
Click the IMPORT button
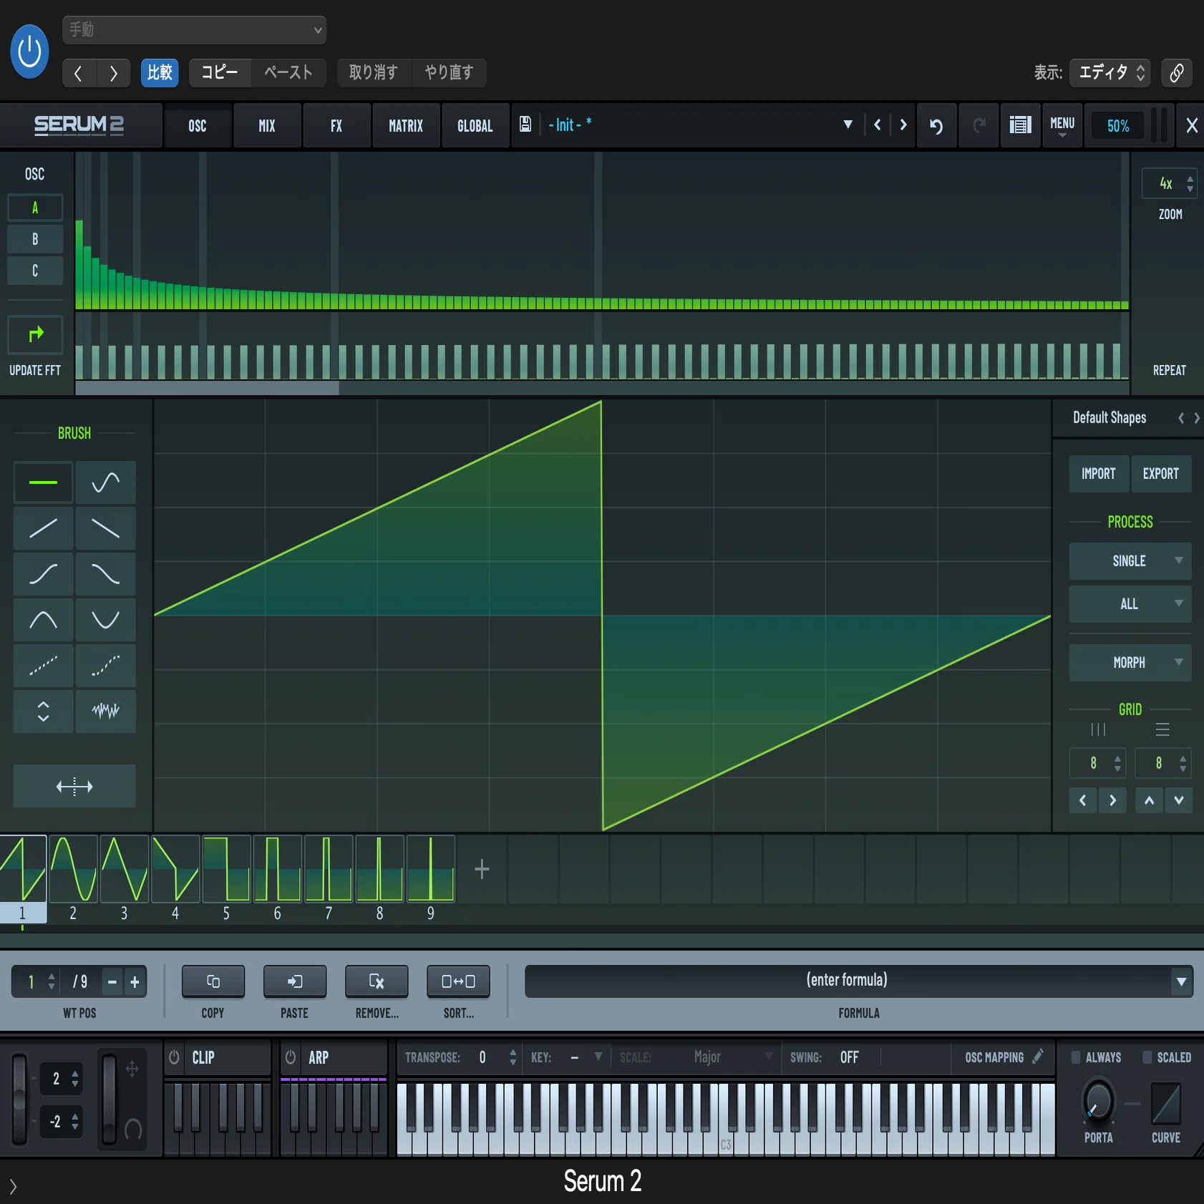pos(1099,474)
